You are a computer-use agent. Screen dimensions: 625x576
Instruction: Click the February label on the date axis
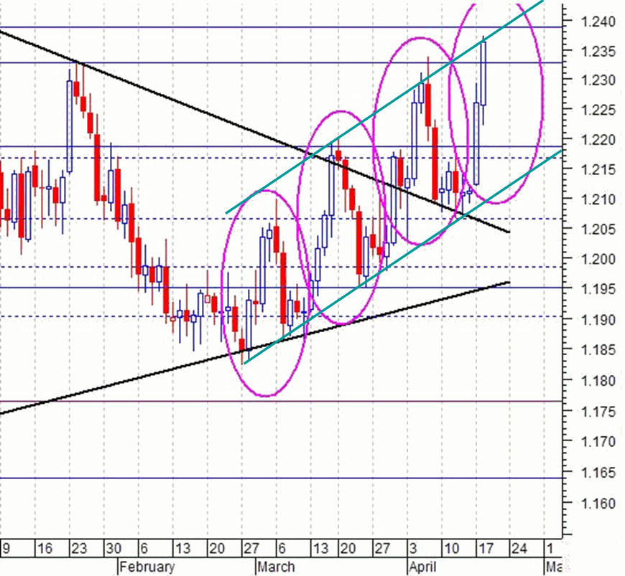(x=148, y=567)
